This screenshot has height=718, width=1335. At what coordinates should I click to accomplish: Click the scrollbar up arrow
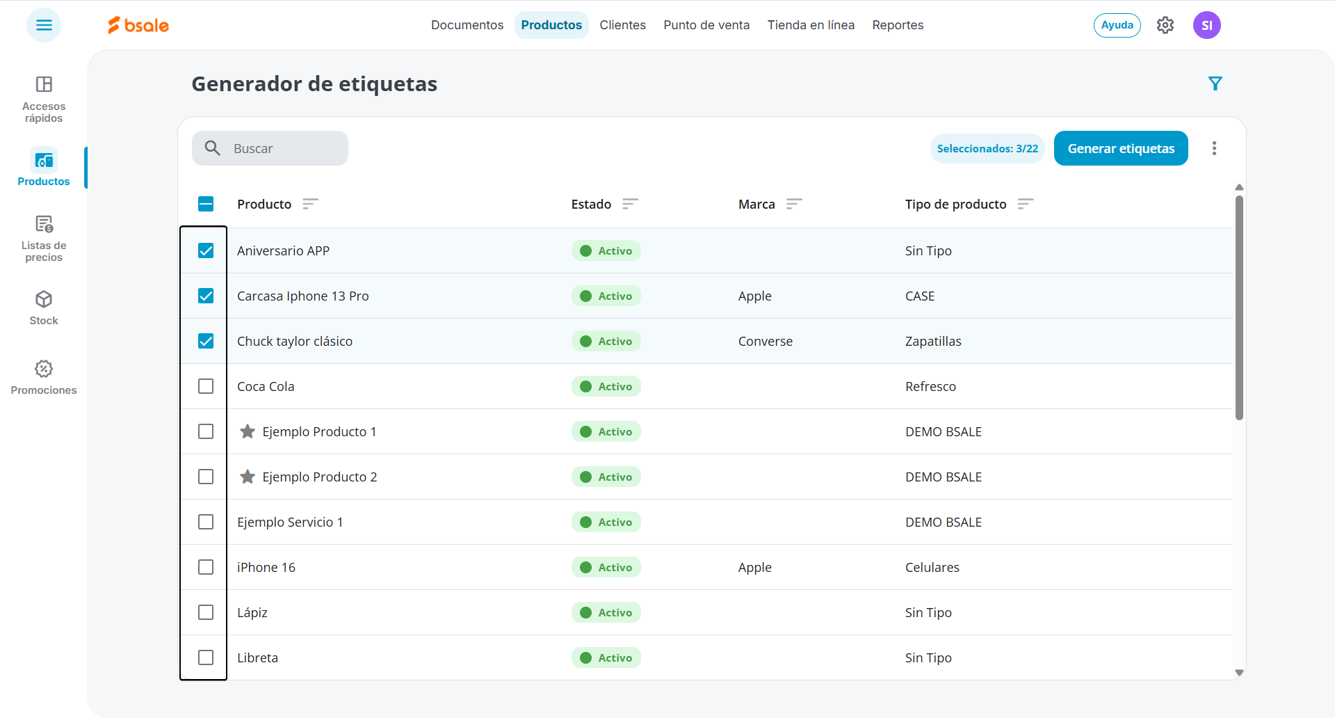1239,187
